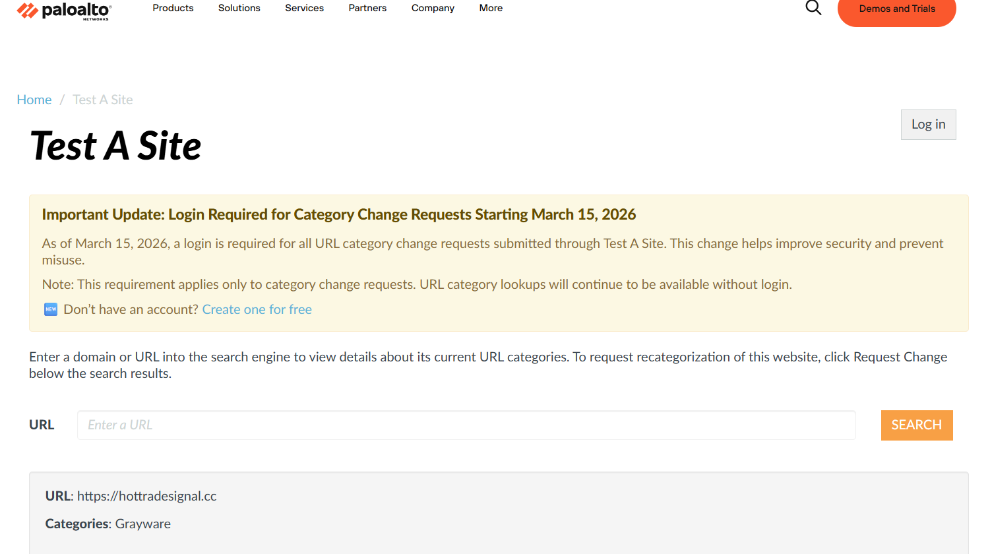
Task: Open the Partners menu
Action: (x=367, y=8)
